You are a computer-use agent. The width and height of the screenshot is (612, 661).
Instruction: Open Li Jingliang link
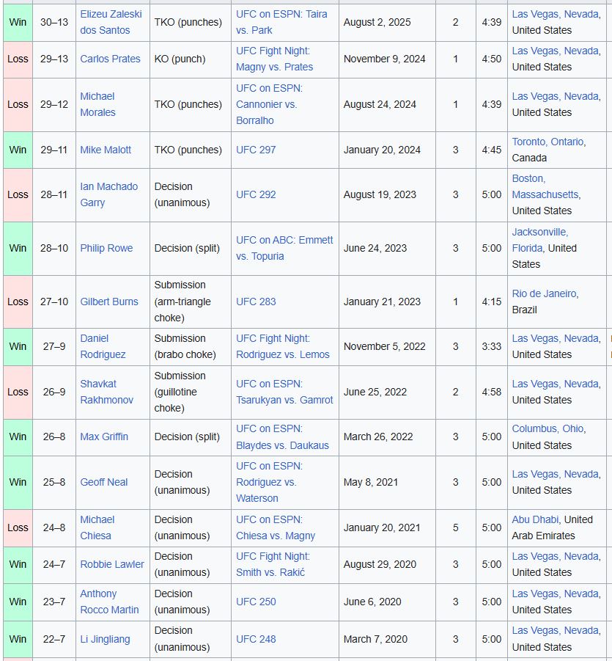click(x=105, y=639)
